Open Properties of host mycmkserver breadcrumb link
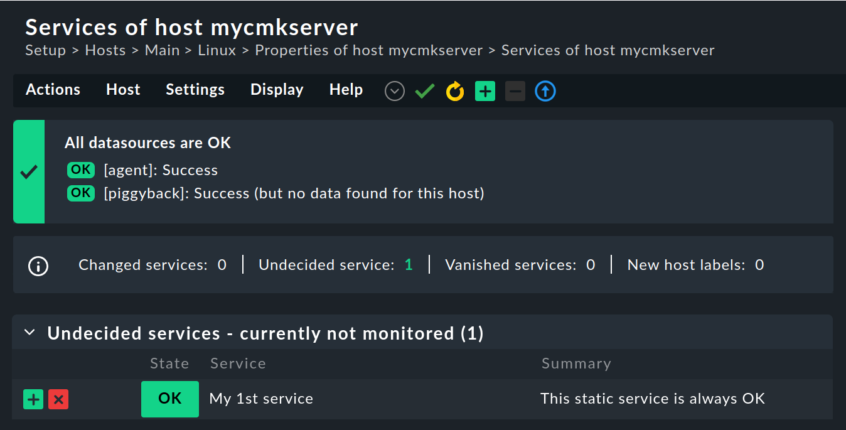 point(368,50)
